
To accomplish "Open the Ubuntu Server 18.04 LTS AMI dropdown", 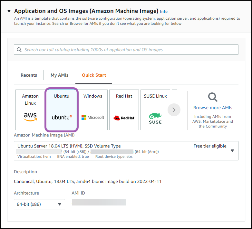I will tap(126, 151).
